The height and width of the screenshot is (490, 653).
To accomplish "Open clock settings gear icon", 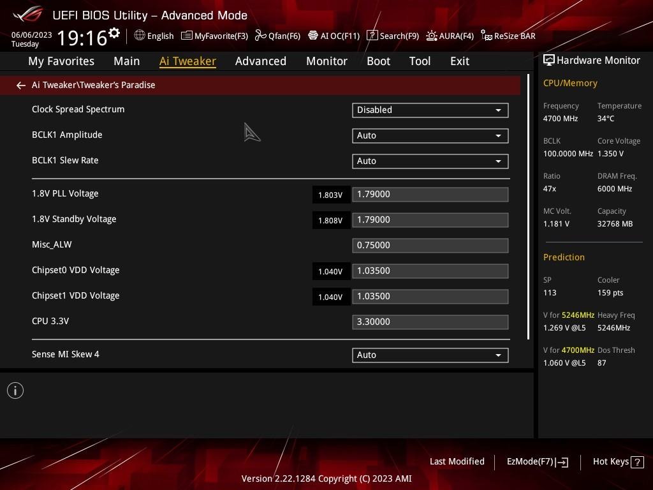I will click(114, 33).
